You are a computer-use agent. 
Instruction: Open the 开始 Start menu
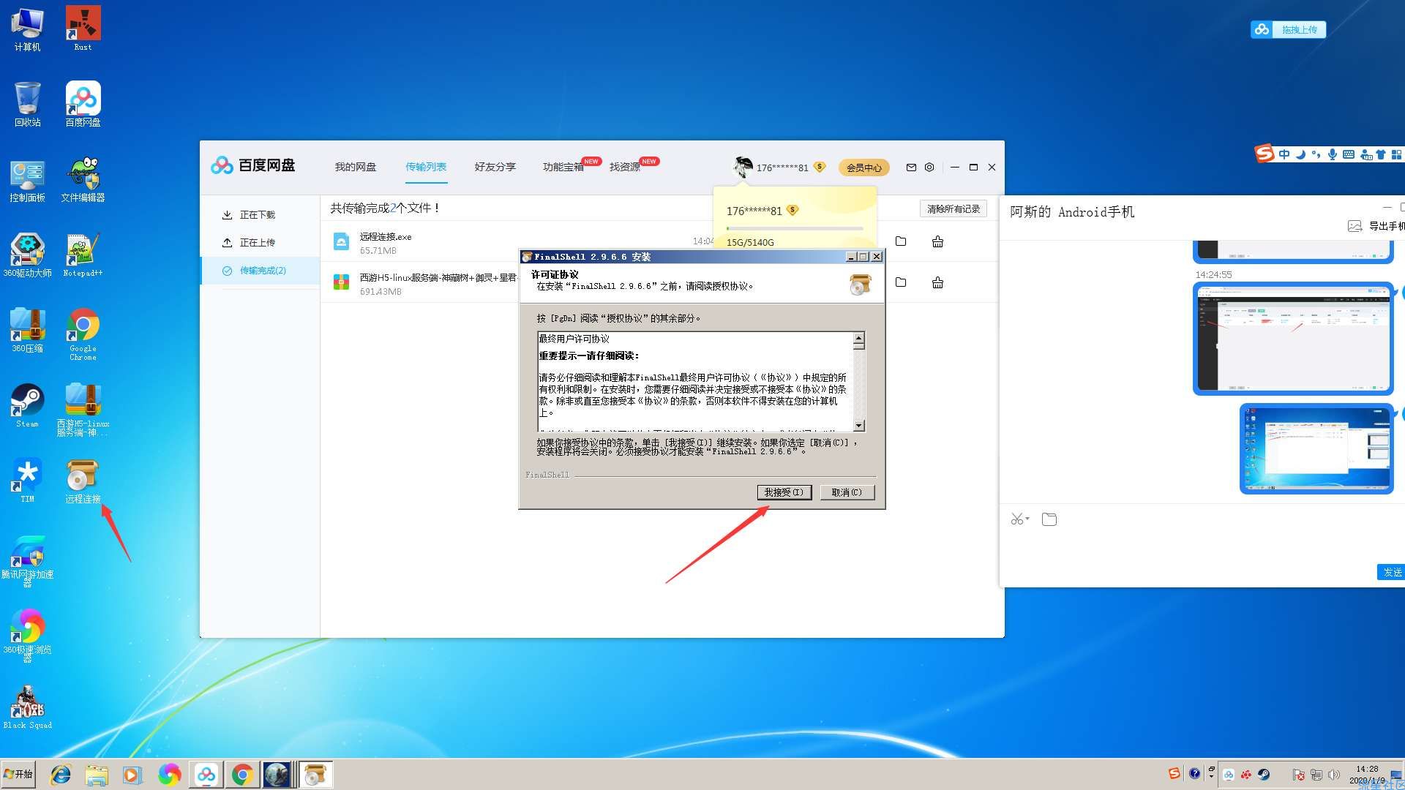coord(18,775)
